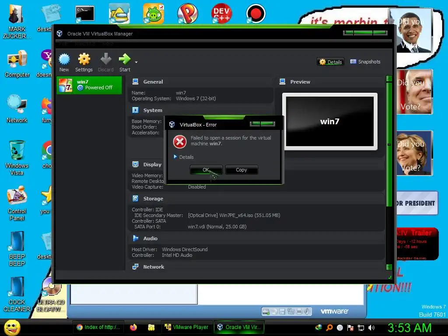
Task: Click VMware Player floppy status icon
Action: click(282, 311)
